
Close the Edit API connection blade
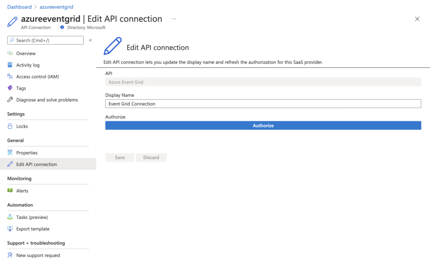(417, 19)
